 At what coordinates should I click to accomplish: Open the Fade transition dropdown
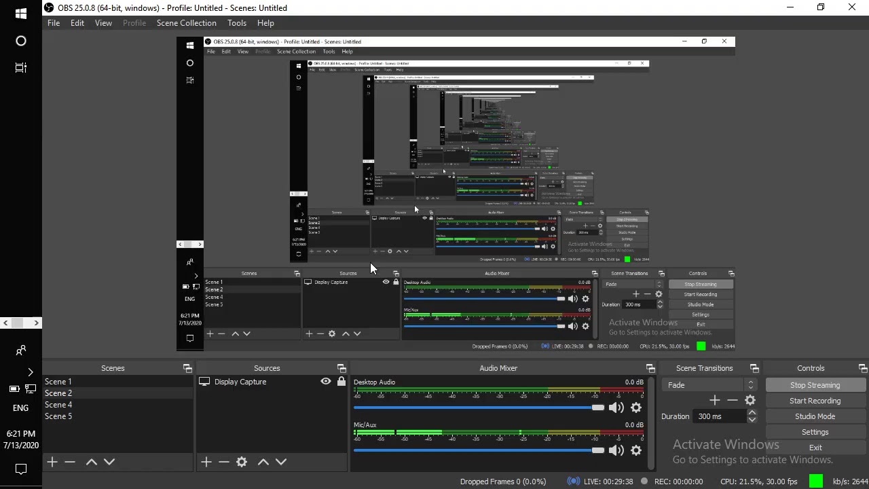pos(710,385)
